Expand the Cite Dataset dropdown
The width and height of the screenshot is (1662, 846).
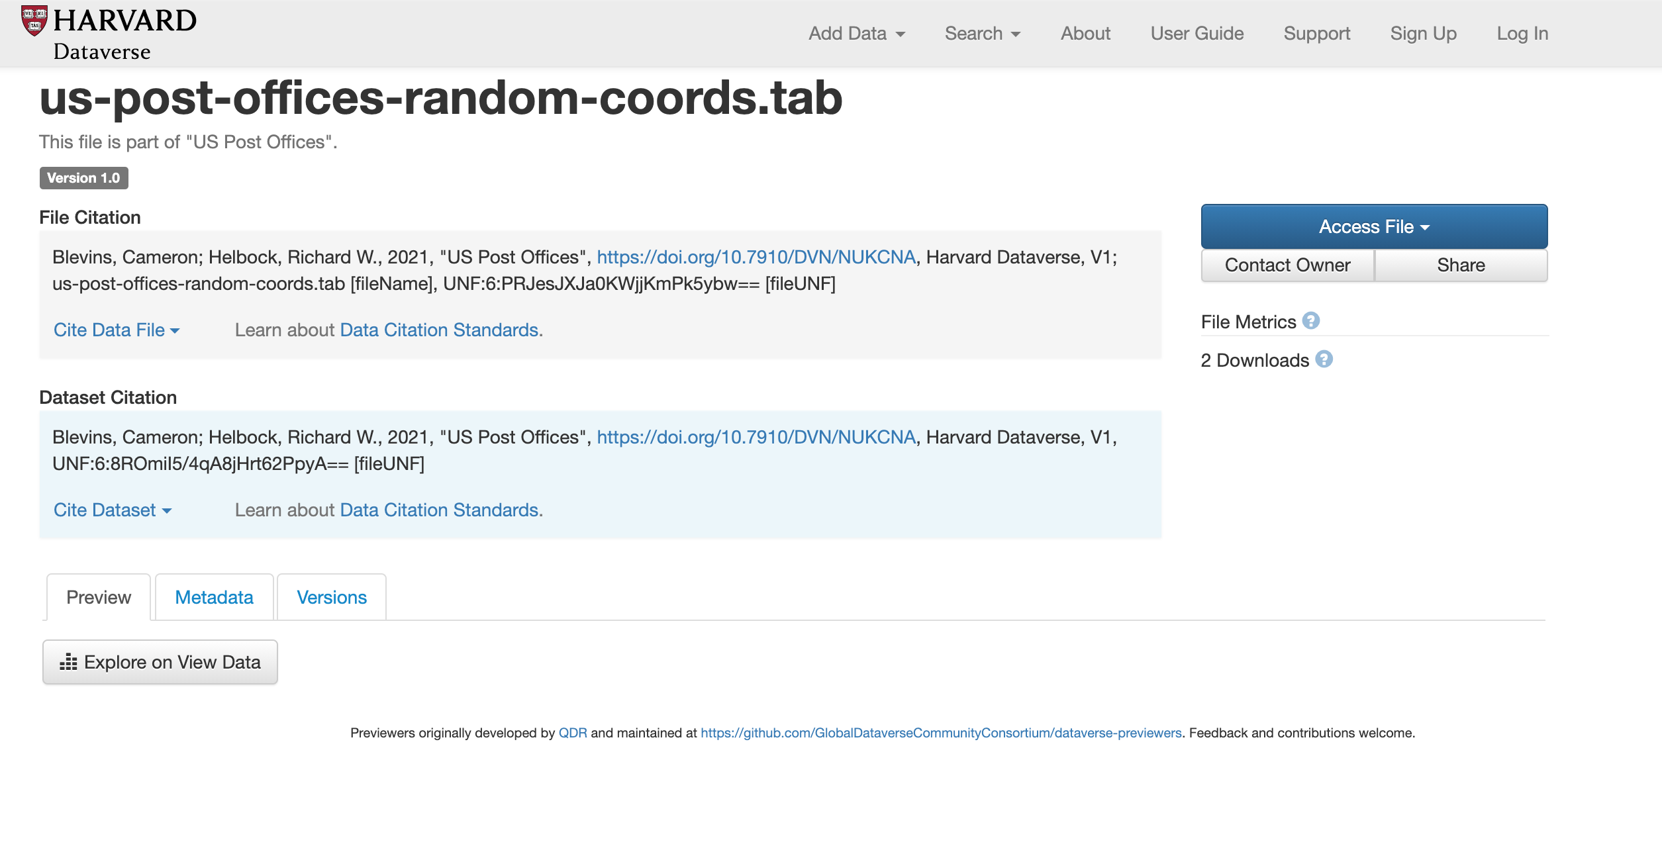(113, 510)
